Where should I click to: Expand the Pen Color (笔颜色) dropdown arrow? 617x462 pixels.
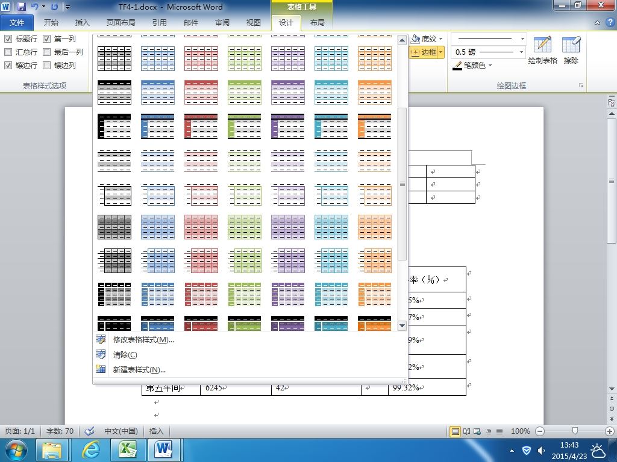(490, 65)
